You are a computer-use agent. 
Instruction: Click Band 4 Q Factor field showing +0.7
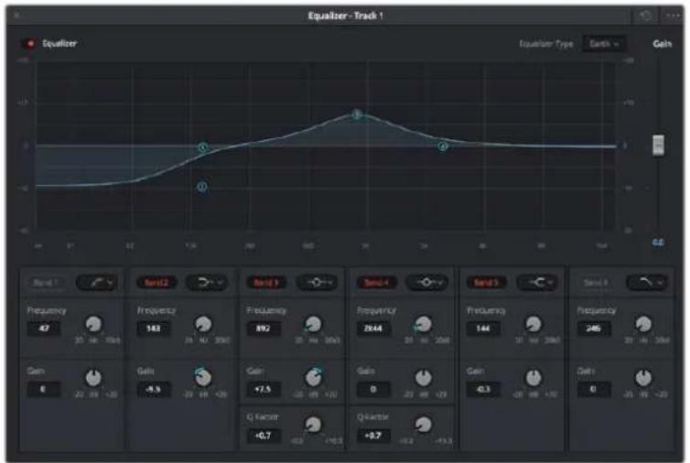click(373, 436)
